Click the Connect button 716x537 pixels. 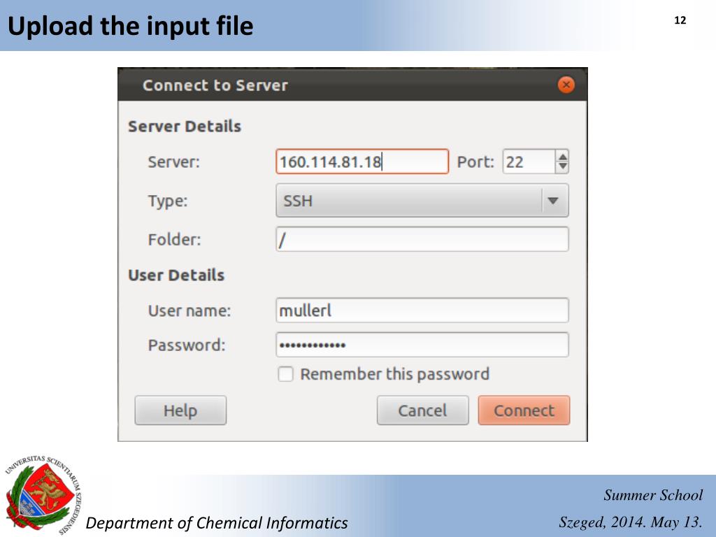tap(524, 410)
